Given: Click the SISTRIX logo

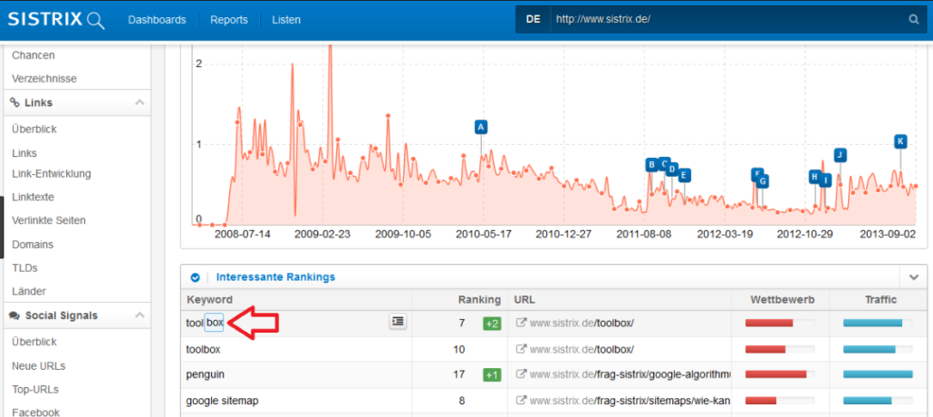Looking at the screenshot, I should click(57, 19).
